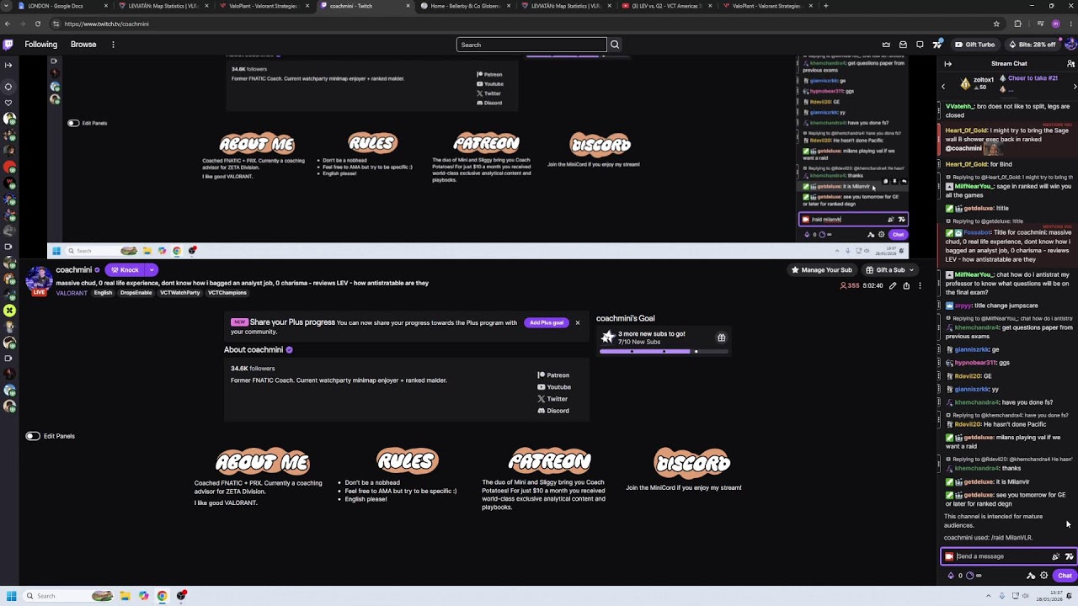This screenshot has height=606, width=1078.
Task: Click the Knock button
Action: point(125,270)
